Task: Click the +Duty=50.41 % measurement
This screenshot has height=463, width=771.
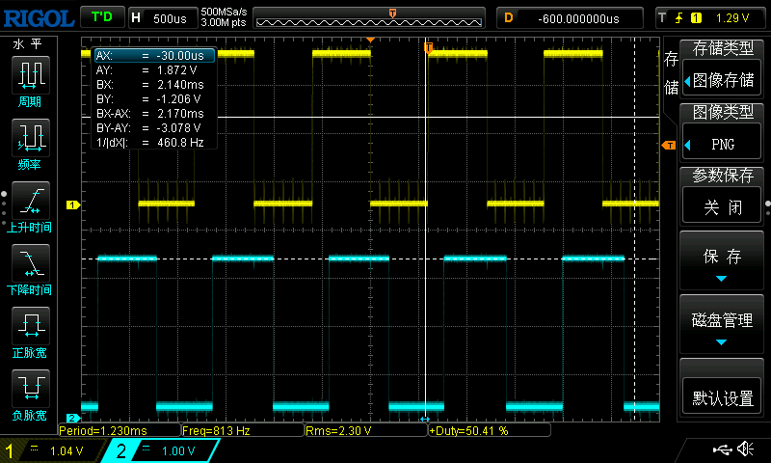Action: (x=490, y=430)
